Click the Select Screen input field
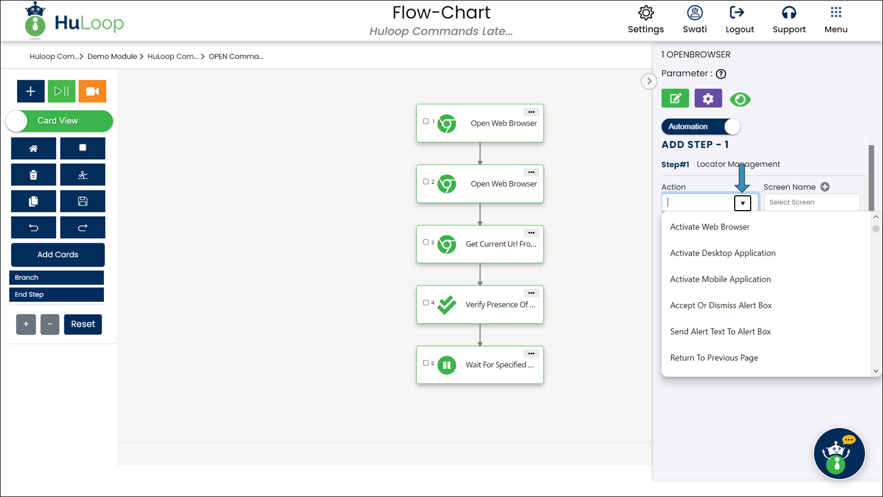 click(x=812, y=202)
